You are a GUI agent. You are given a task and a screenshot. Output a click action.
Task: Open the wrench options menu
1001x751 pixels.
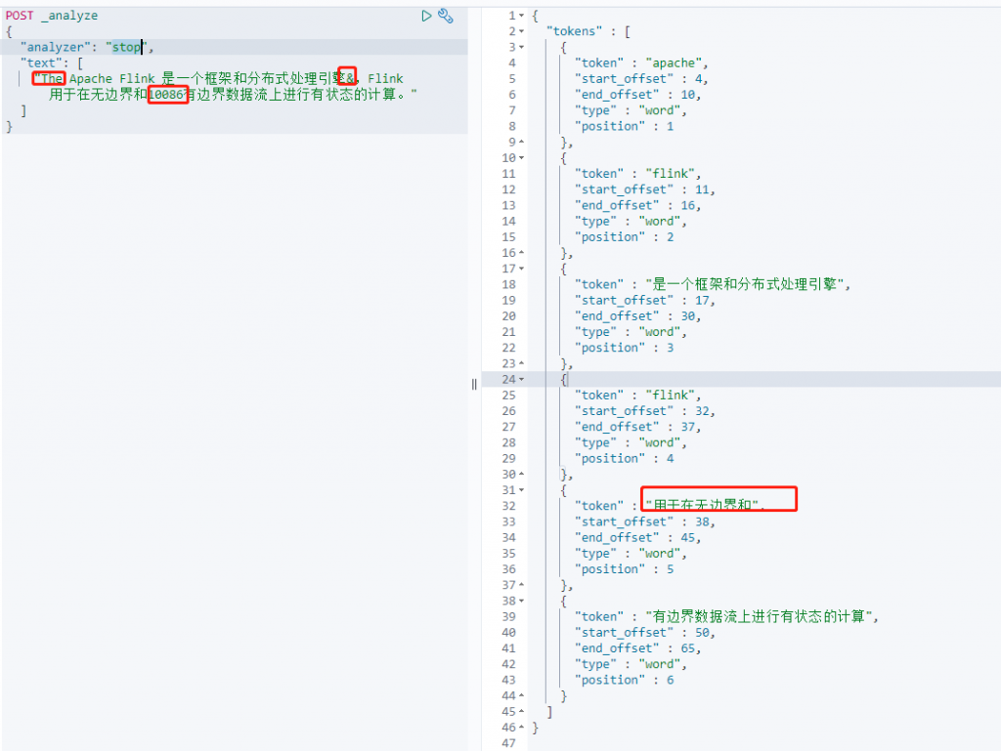click(x=446, y=16)
